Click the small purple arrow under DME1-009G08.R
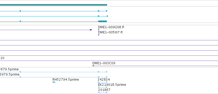Image resolution: width=218 pixels, height=94 pixels. click(99, 30)
